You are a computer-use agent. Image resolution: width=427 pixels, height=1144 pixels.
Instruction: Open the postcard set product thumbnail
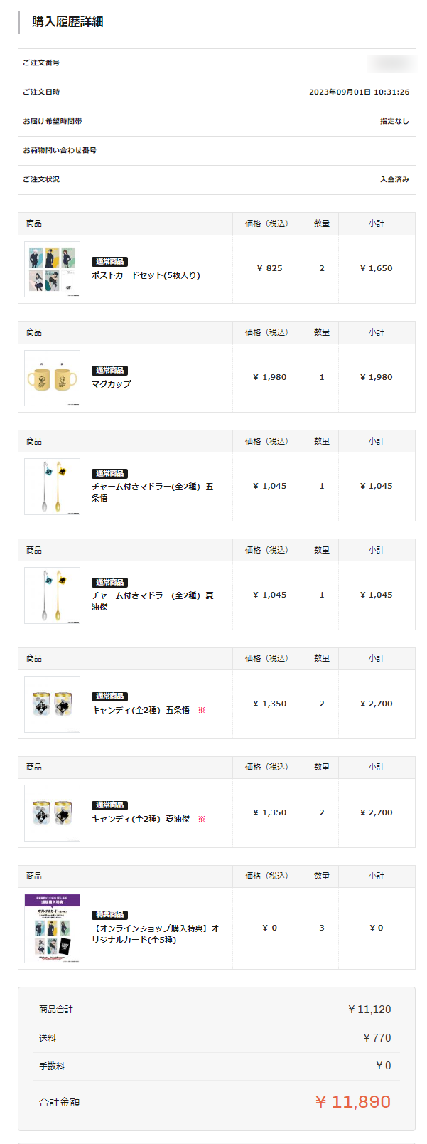click(x=52, y=269)
